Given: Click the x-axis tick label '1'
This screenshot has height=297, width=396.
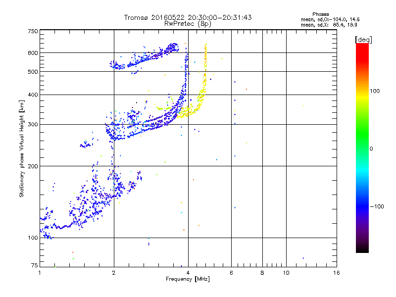Looking at the screenshot, I should [40, 273].
